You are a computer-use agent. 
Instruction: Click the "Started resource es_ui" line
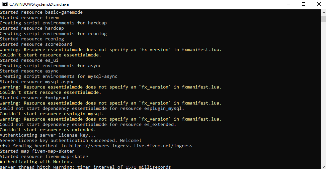click(29, 60)
